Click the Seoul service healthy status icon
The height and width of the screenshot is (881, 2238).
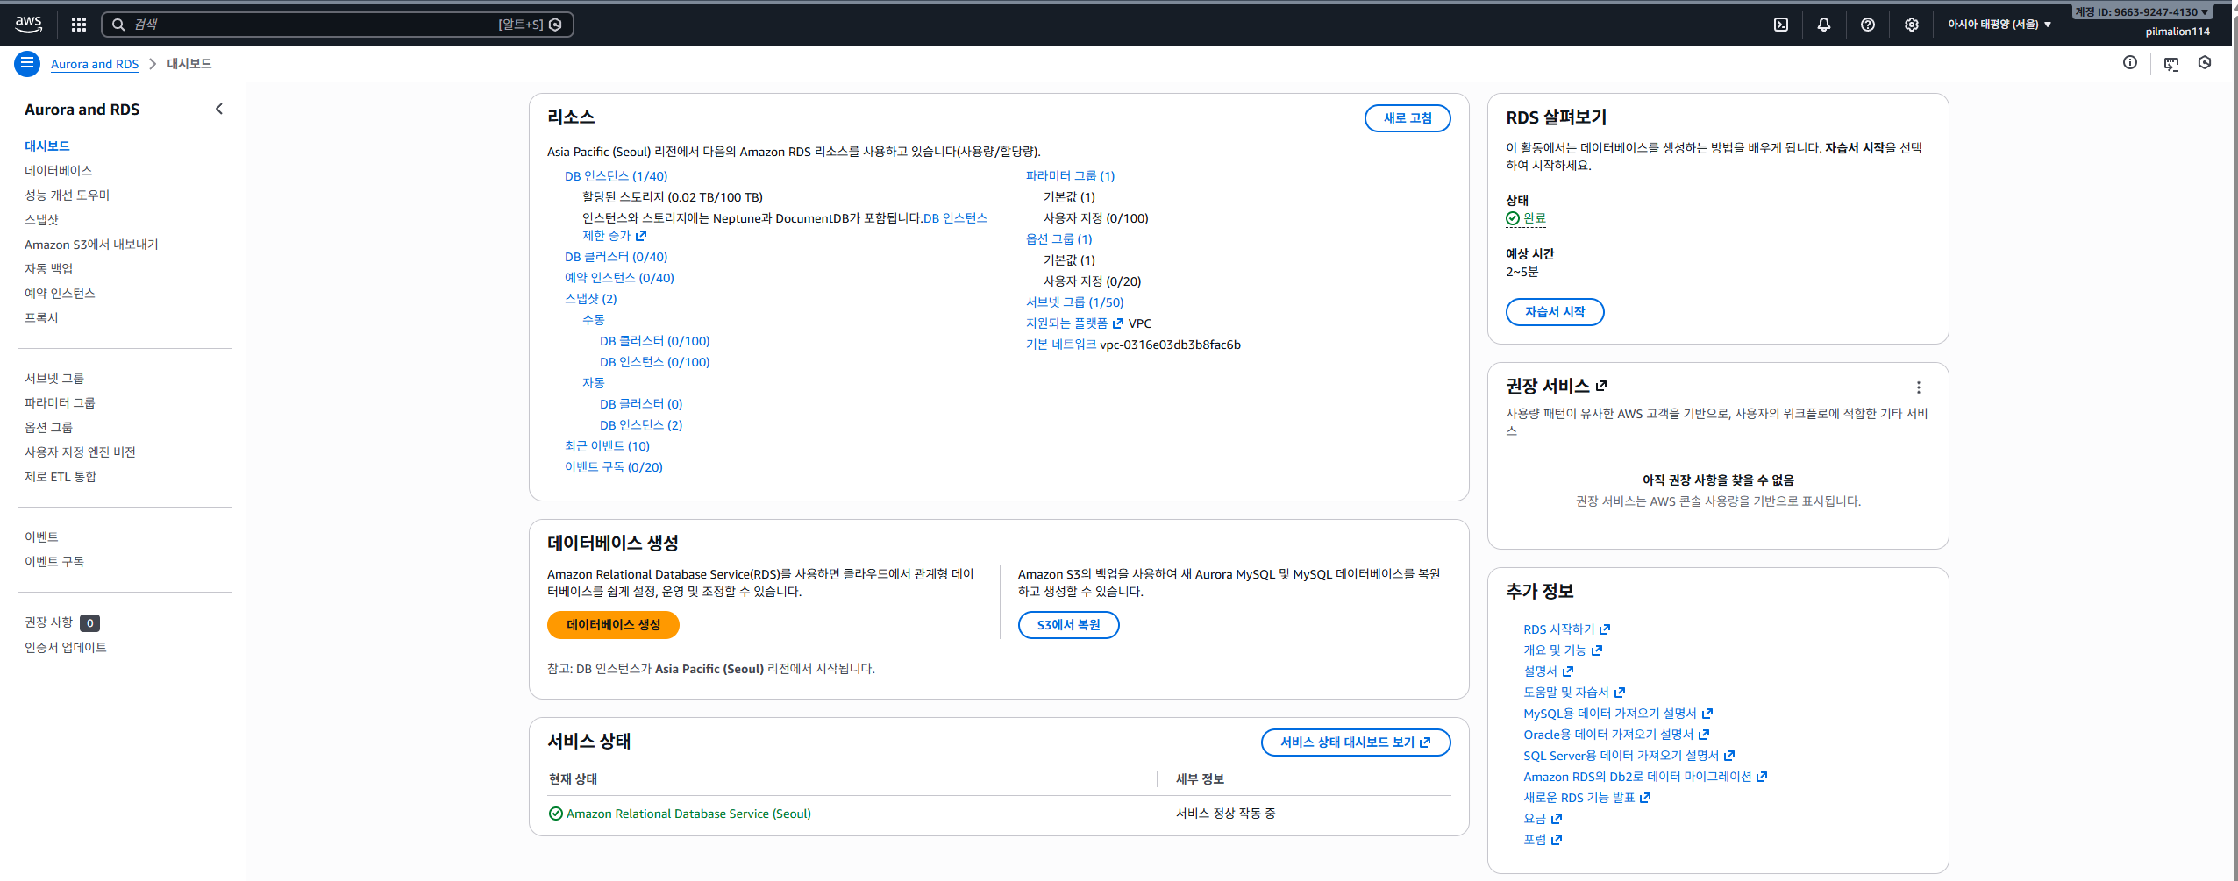pos(555,814)
